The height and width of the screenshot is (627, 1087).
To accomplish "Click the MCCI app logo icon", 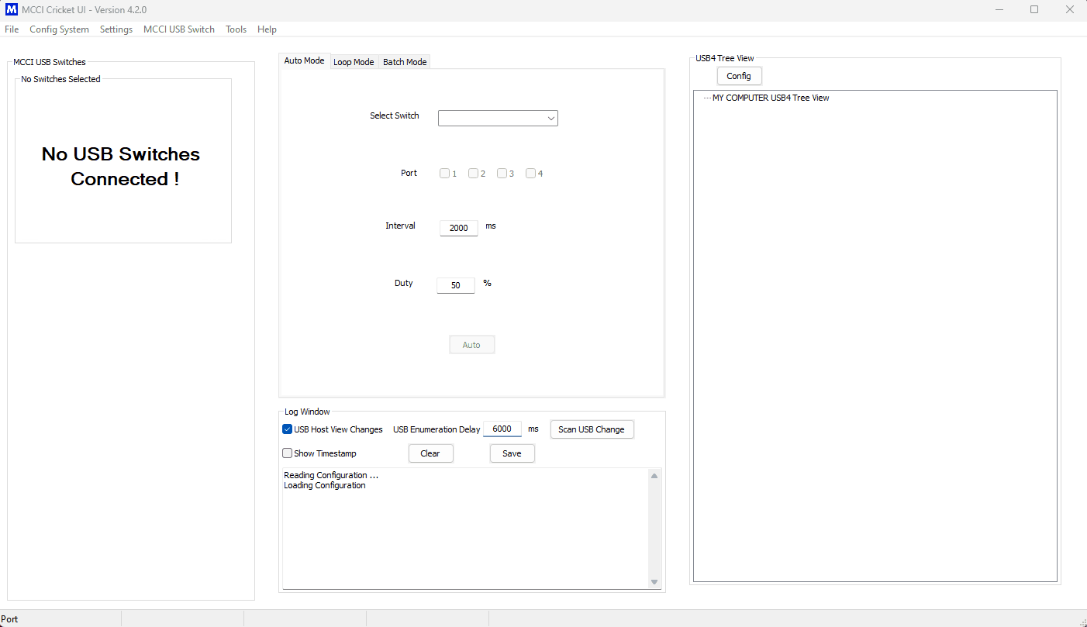I will 12,10.
